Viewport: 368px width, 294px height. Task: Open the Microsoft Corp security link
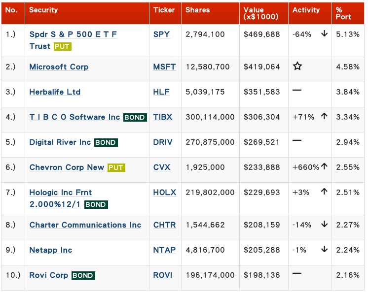click(59, 67)
